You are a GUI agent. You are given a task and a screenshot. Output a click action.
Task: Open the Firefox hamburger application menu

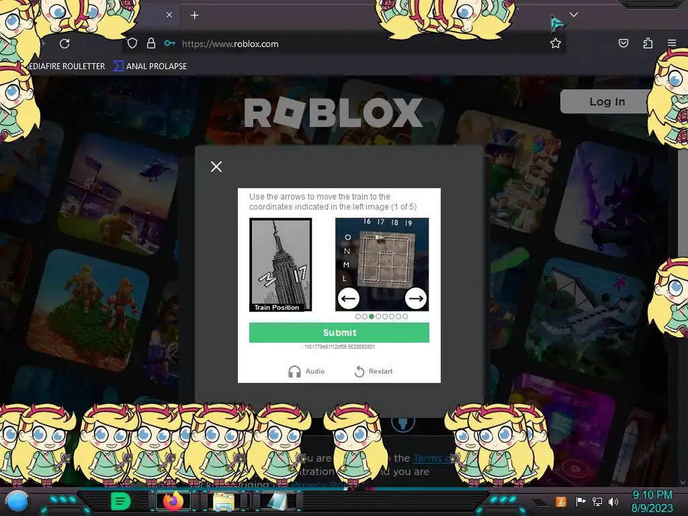click(672, 43)
